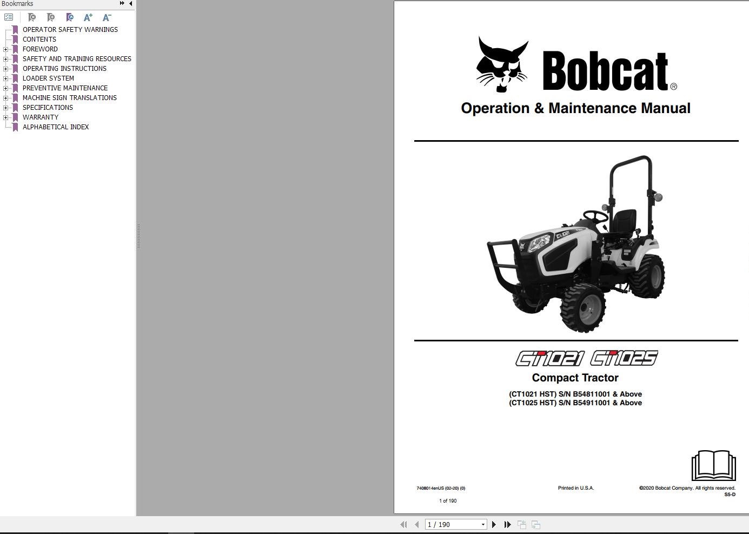749x534 pixels.
Task: Go to SAFETY AND TRAINING RESOURCES section
Action: click(x=77, y=59)
